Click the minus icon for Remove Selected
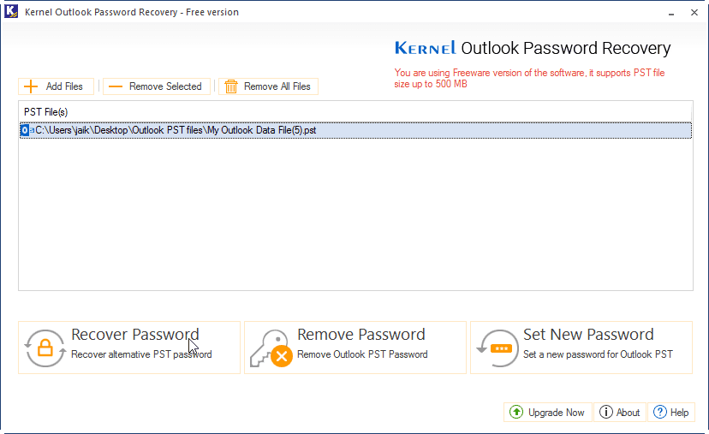Screen dimensions: 709x434 click(116, 86)
